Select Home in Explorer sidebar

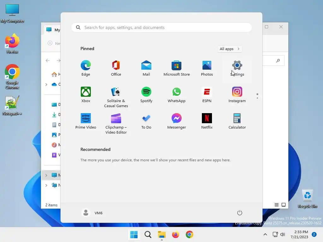click(56, 74)
